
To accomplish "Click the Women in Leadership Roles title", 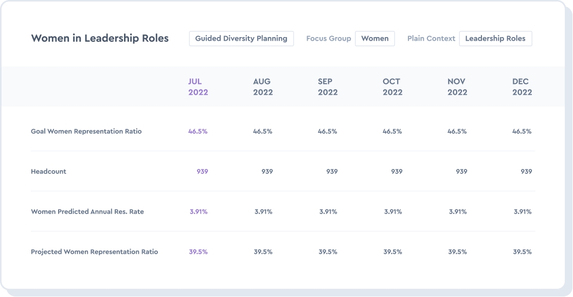I will [x=100, y=38].
